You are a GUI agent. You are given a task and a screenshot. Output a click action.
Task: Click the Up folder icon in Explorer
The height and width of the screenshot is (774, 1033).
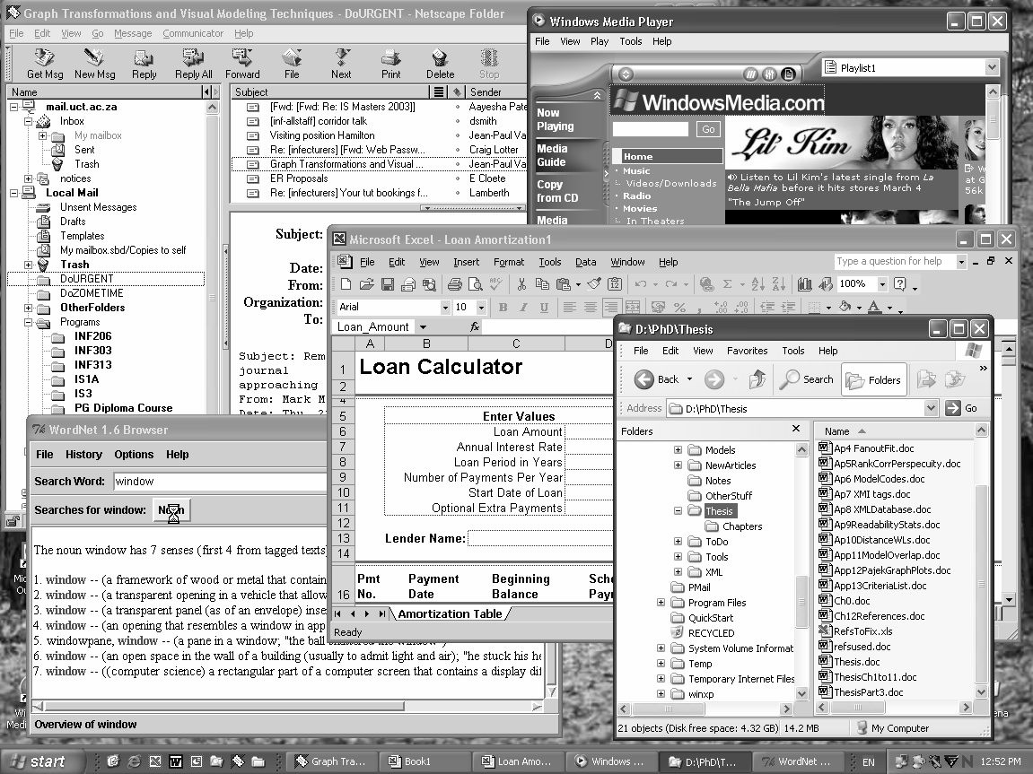757,379
